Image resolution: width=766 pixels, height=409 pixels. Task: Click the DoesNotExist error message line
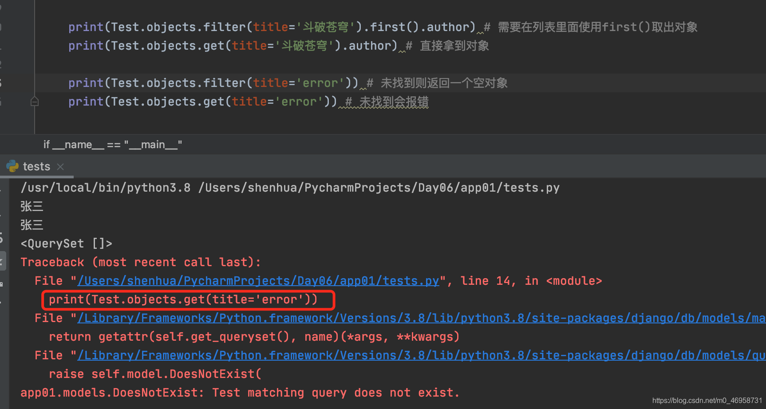[240, 393]
